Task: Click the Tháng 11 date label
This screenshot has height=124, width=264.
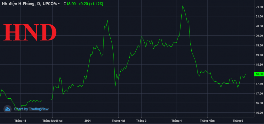Action: click(x=20, y=121)
